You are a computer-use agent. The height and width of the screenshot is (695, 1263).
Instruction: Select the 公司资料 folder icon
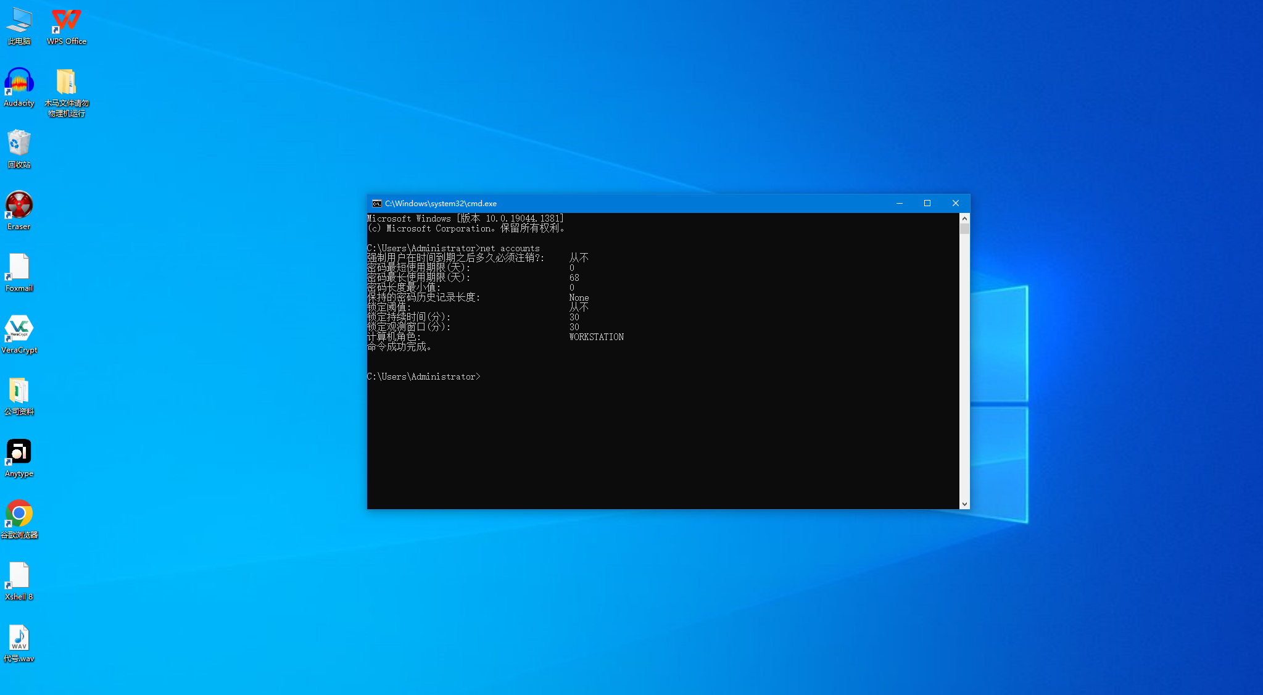tap(19, 396)
